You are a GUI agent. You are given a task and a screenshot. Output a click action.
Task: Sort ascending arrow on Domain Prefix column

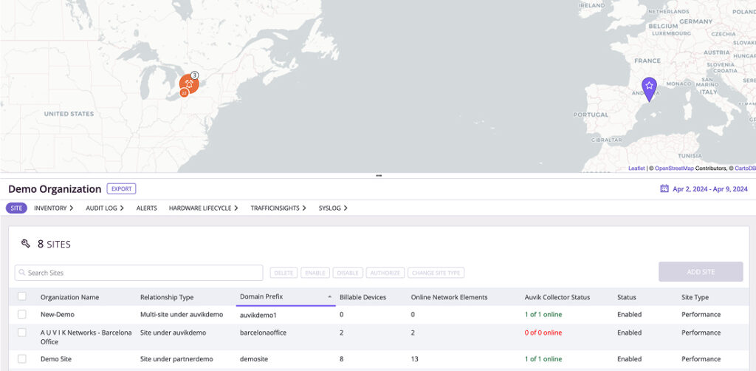click(x=330, y=296)
